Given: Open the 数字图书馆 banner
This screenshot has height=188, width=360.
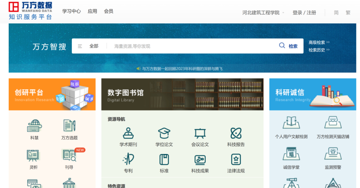Looking at the screenshot, I should point(182,94).
